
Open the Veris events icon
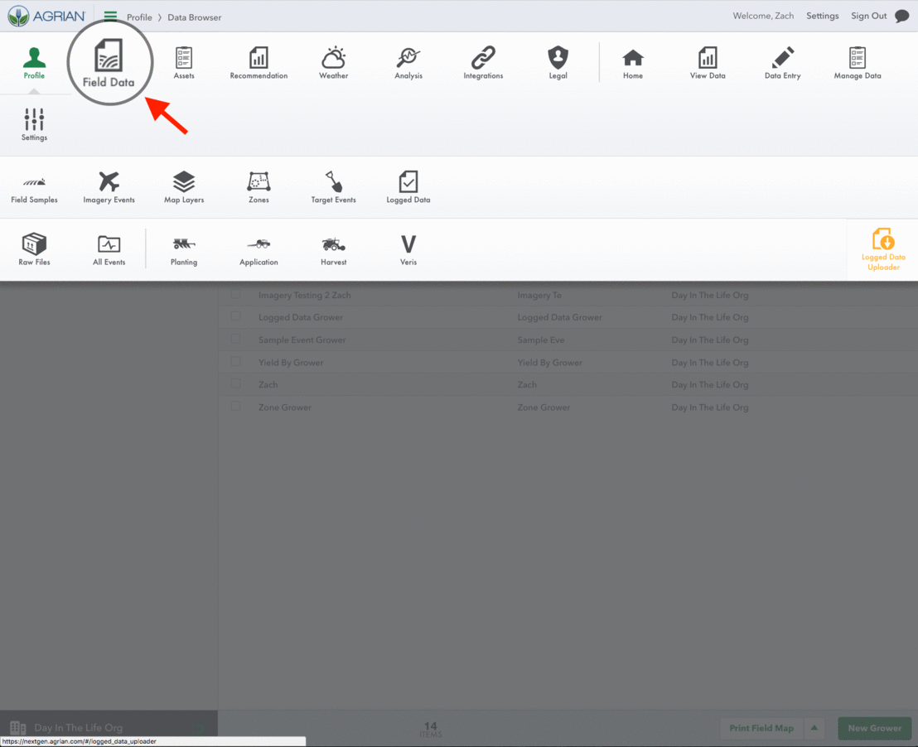(408, 249)
